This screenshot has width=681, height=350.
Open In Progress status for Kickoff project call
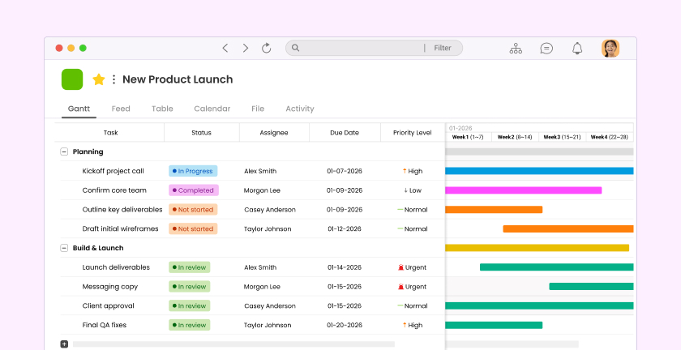coord(193,171)
